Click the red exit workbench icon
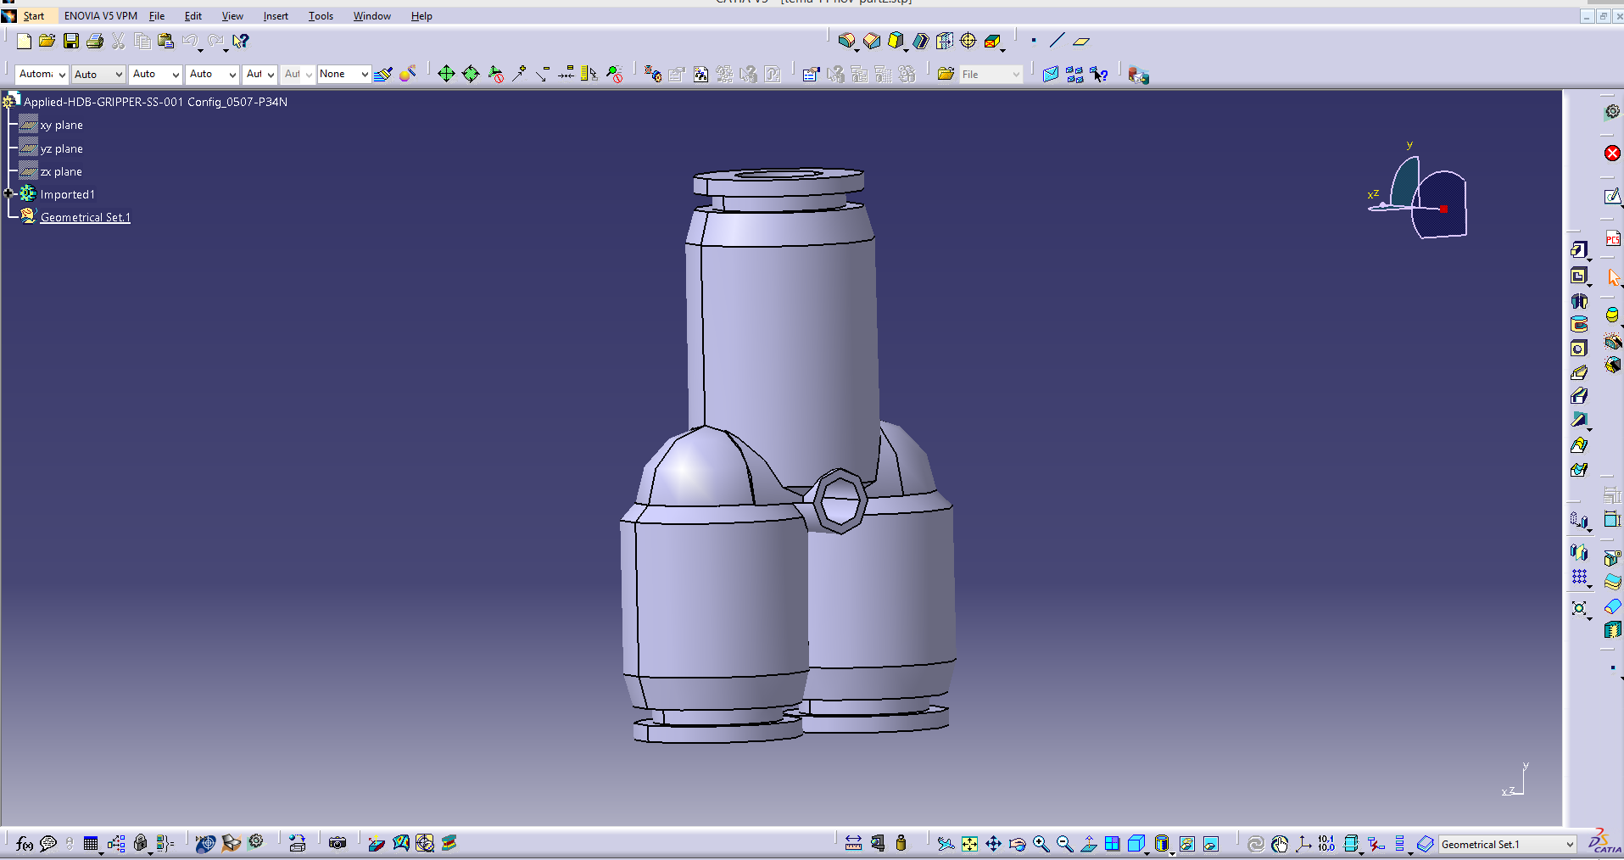Viewport: 1624px width, 860px height. pos(1612,153)
